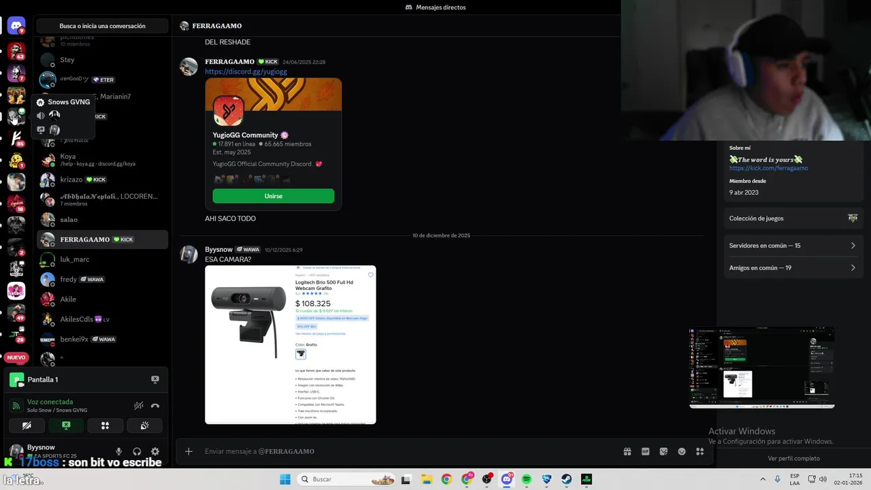Deafen with headphones icon next to Byysnow

[x=137, y=451]
